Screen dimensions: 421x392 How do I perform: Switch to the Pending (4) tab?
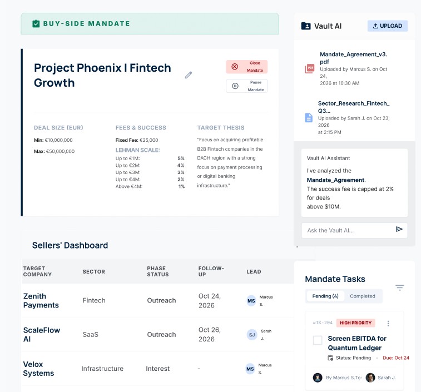(325, 296)
